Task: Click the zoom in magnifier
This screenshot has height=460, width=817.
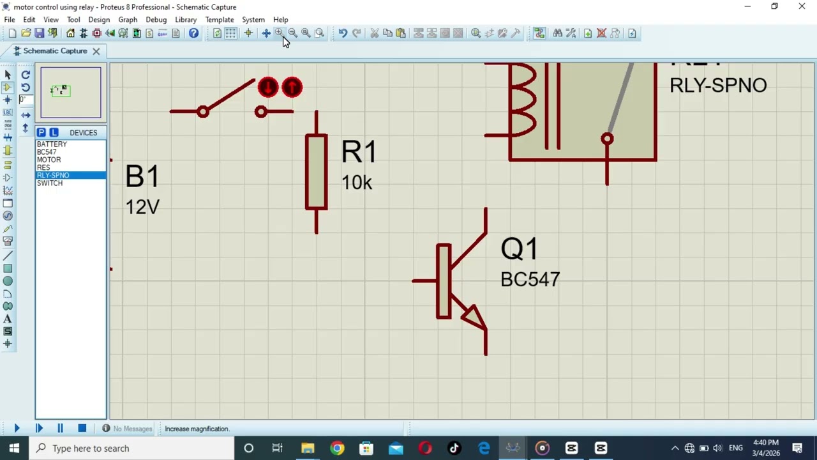Action: [x=279, y=33]
